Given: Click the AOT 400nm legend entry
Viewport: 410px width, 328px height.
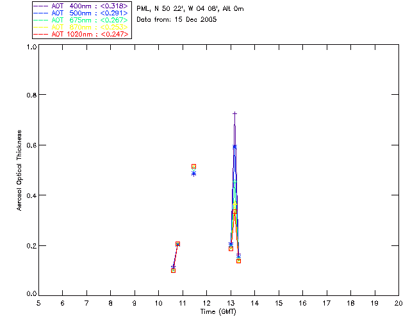Looking at the screenshot, I should point(81,6).
